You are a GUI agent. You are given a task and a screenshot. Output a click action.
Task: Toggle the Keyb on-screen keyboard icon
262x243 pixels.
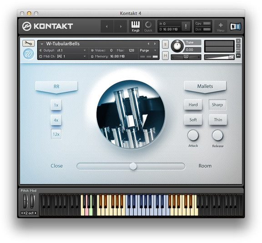click(x=136, y=26)
